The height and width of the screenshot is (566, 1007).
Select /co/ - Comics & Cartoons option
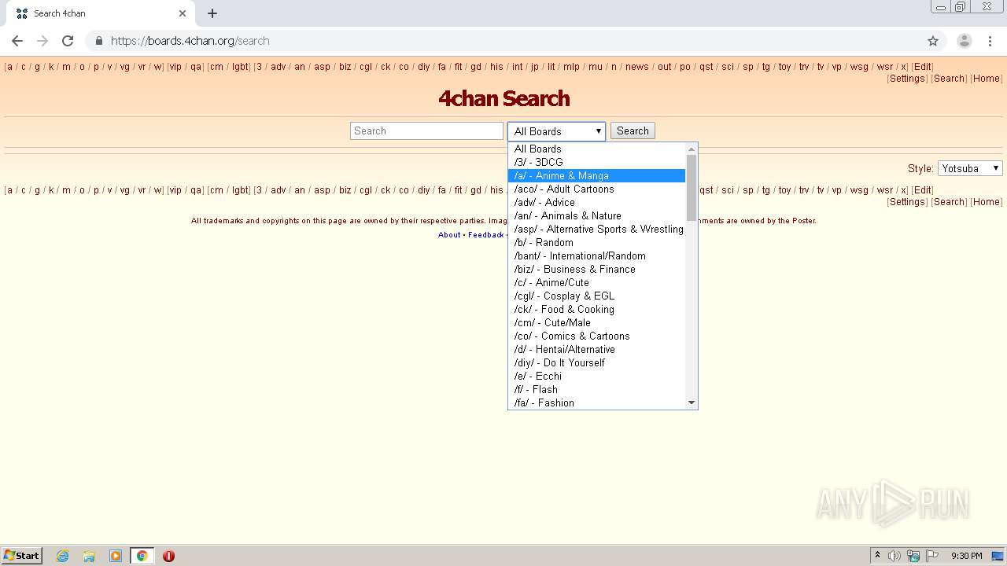[x=596, y=336]
